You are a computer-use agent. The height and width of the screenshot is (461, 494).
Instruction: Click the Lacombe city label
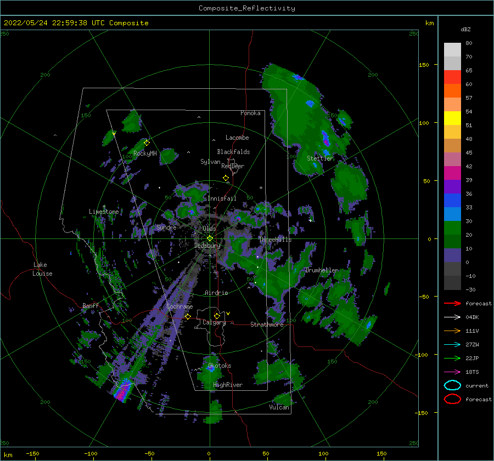tap(237, 138)
